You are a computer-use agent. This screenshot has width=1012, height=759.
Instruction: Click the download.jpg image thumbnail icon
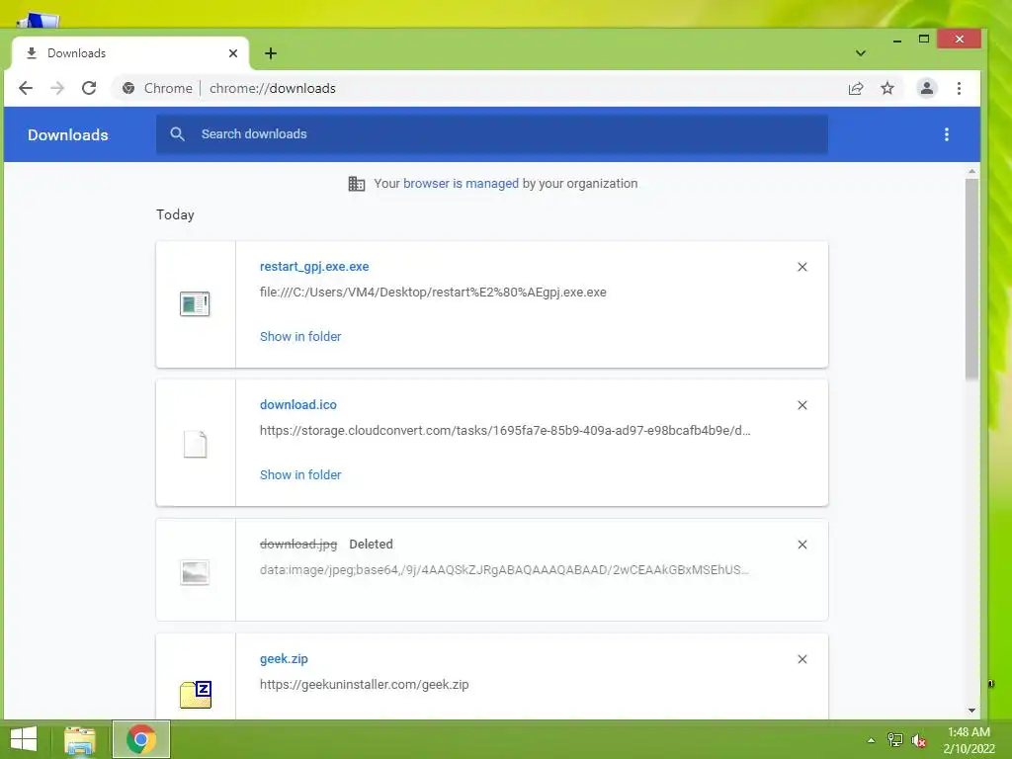coord(195,572)
